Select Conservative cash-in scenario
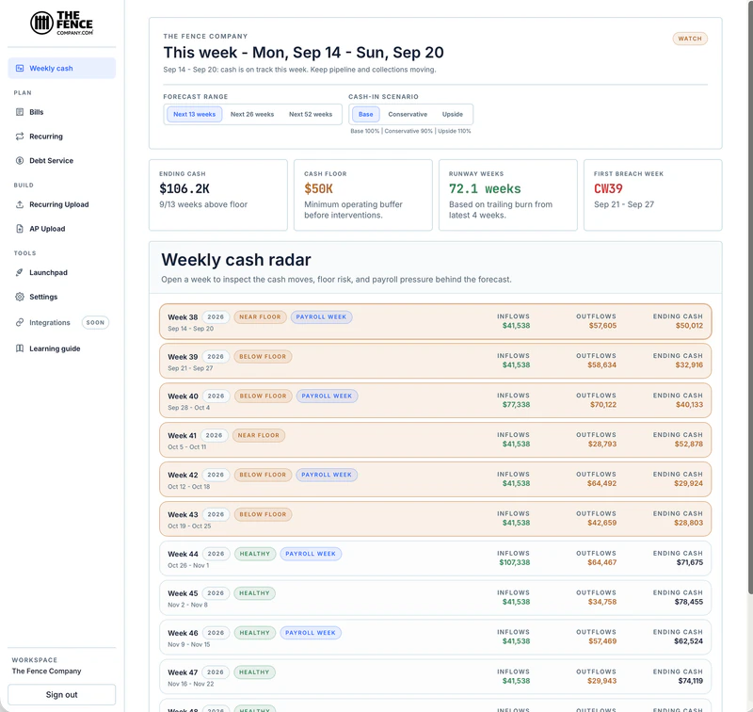This screenshot has width=753, height=712. [x=408, y=114]
